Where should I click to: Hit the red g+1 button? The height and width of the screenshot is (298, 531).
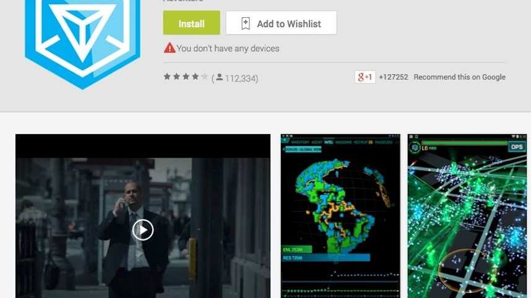(365, 77)
